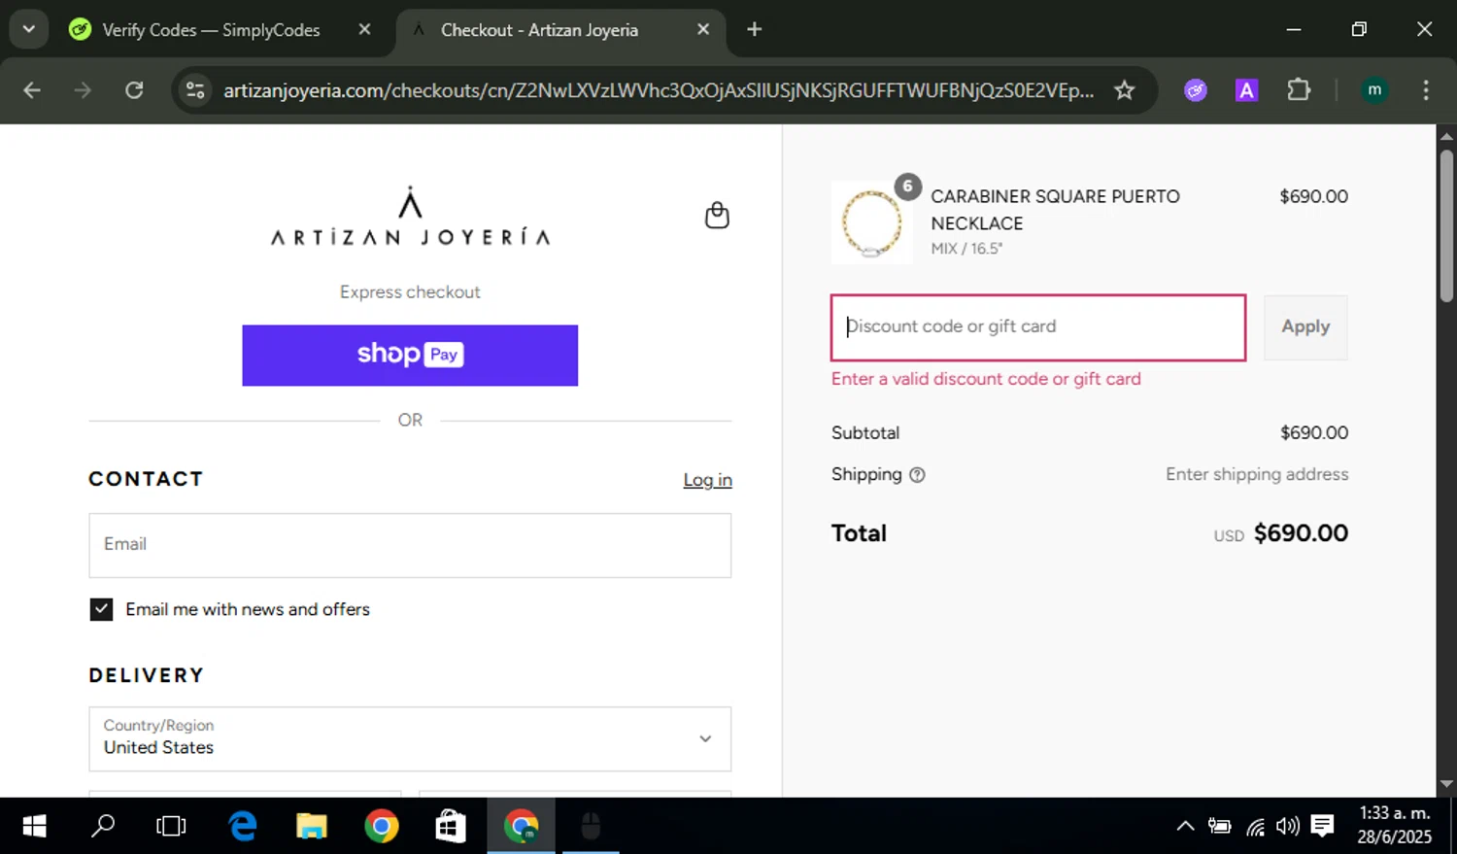Close the Checkout - Artizan Joyeria tab
This screenshot has width=1457, height=854.
click(703, 29)
